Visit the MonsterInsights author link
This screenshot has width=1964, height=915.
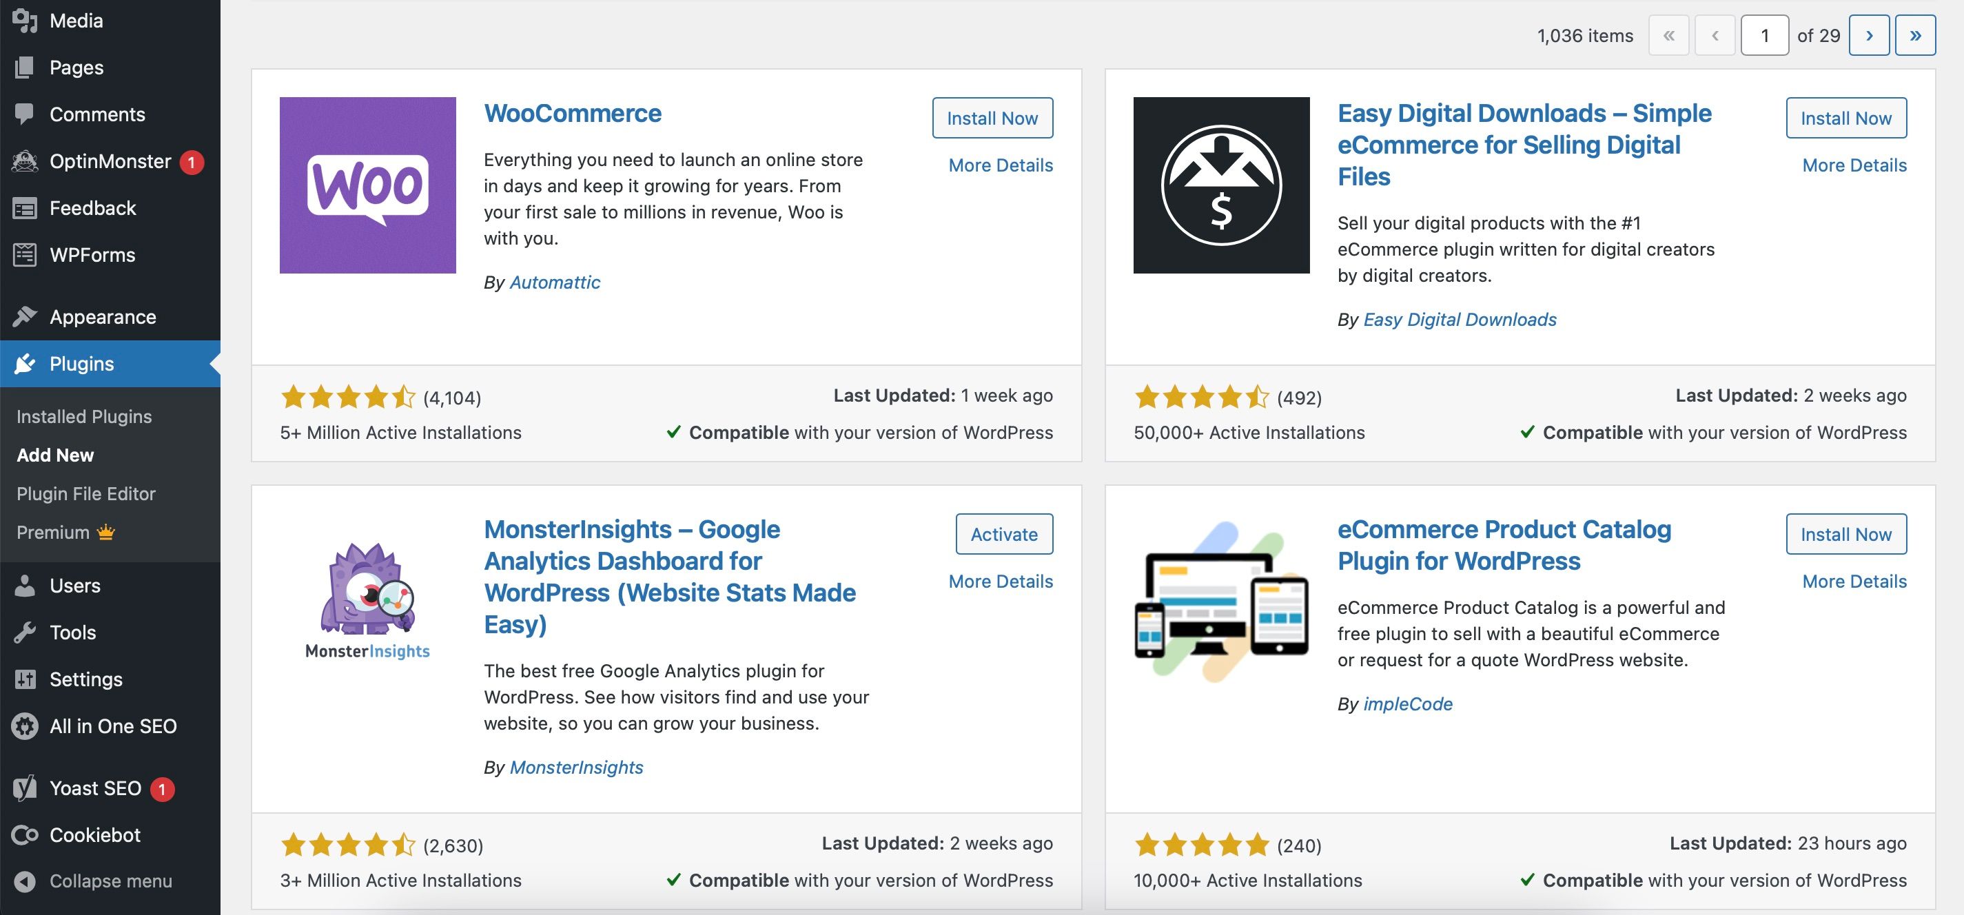click(x=575, y=767)
